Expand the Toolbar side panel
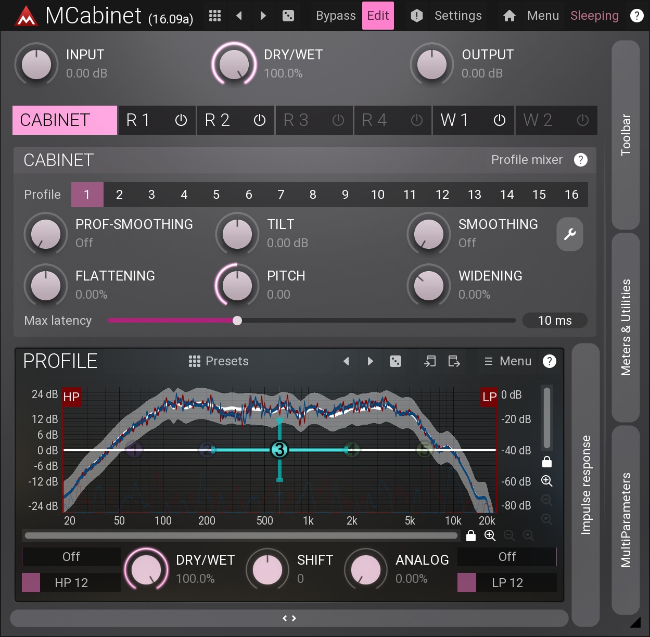 pos(626,135)
